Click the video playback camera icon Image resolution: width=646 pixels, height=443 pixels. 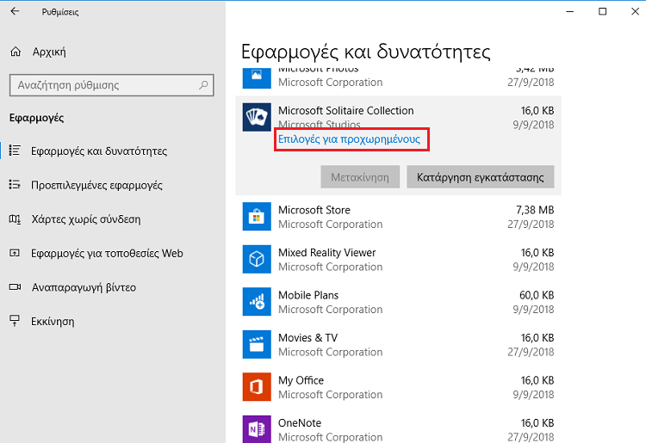coord(15,287)
